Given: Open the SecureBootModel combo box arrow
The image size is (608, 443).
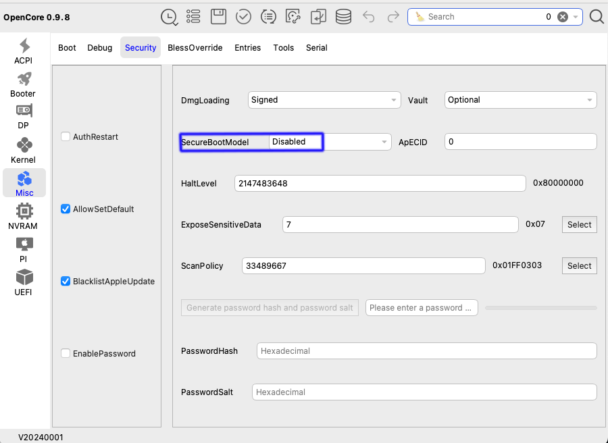Looking at the screenshot, I should 384,142.
